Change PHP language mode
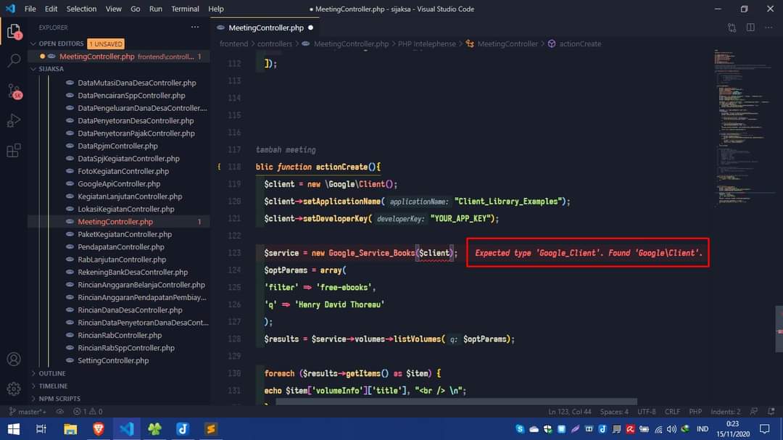The height and width of the screenshot is (440, 783). click(695, 412)
